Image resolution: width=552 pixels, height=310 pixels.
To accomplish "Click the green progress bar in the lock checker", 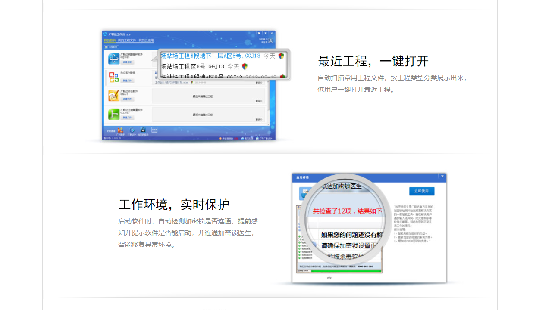I will (346, 271).
